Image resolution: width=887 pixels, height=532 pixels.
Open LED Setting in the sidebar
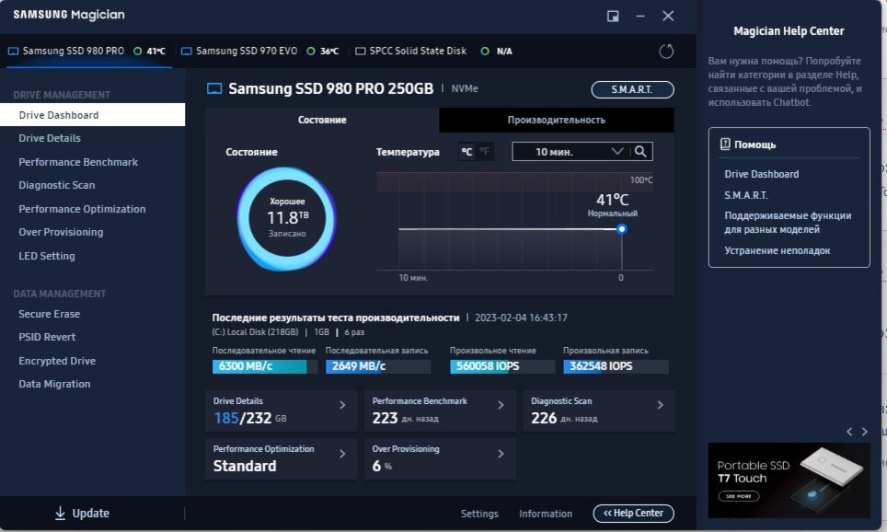point(92,256)
